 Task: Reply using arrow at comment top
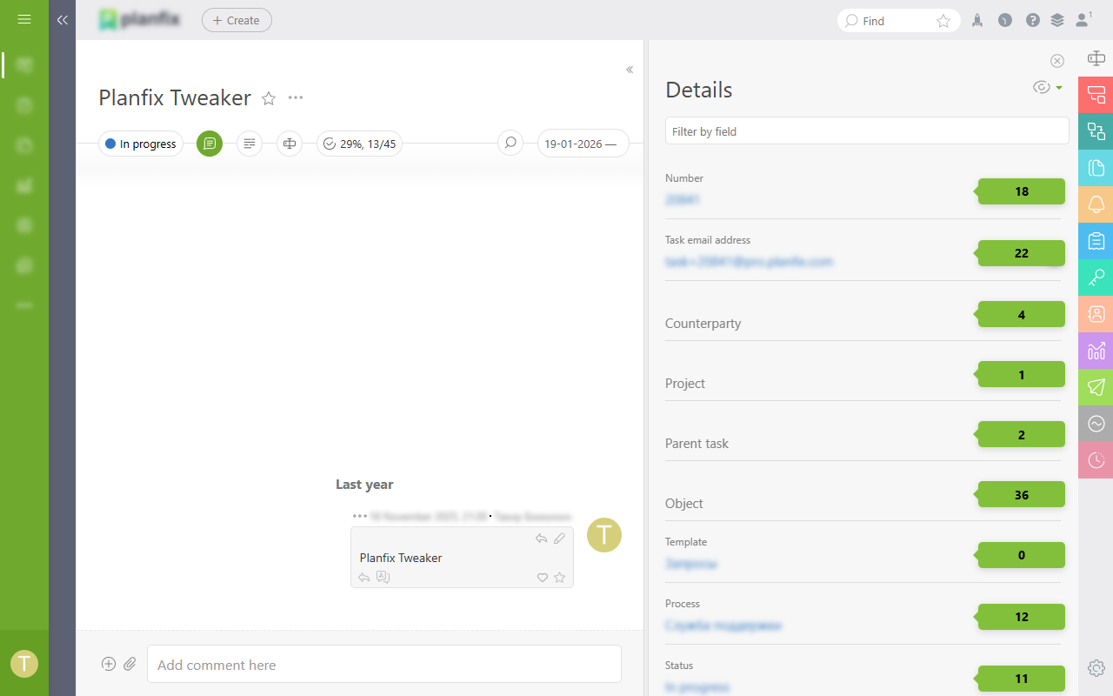tap(541, 539)
